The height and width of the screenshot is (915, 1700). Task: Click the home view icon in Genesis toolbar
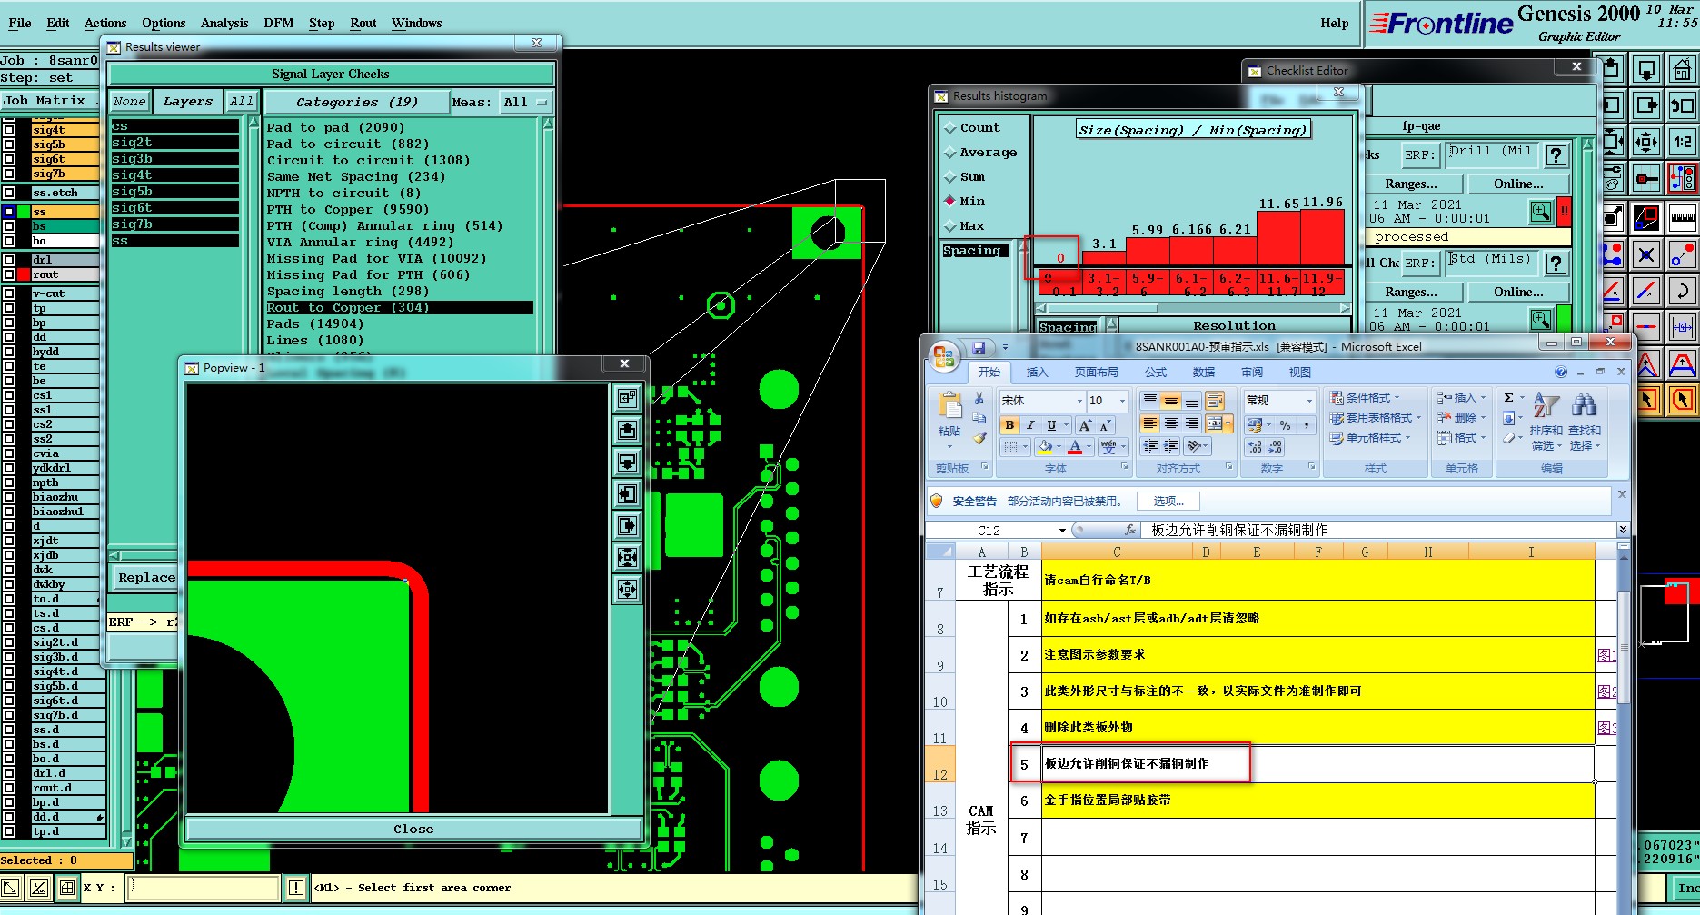coord(1682,69)
